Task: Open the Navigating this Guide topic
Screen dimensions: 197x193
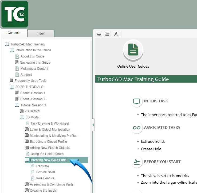Action: 35,62
